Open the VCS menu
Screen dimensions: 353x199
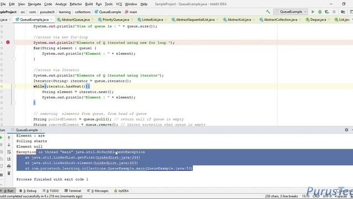[119, 4]
